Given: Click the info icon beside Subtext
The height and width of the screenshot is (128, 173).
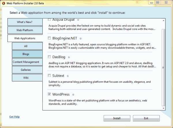Looking at the screenshot, I should (68, 76).
